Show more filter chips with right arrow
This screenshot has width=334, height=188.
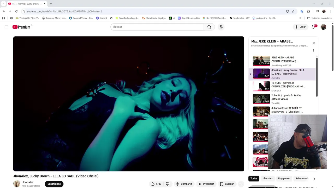(314, 179)
